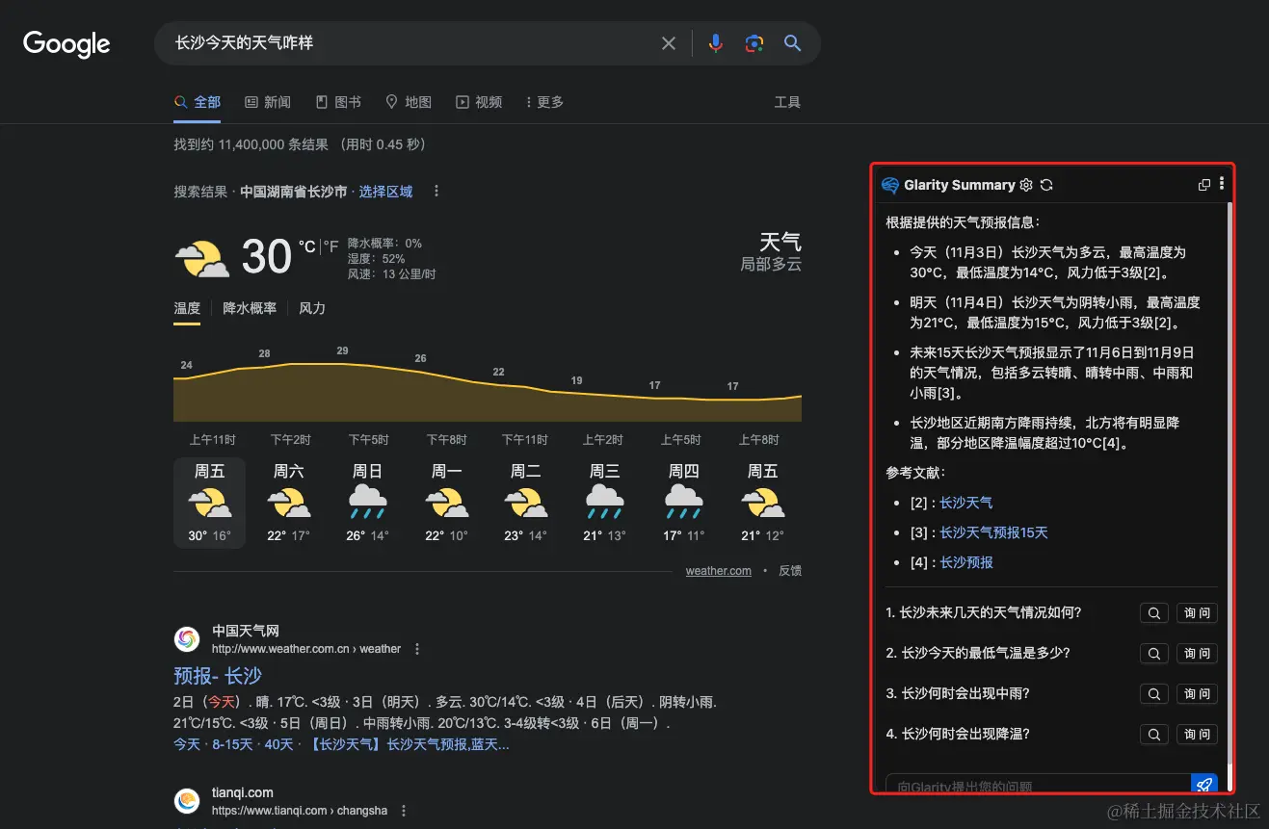
Task: Copy the Glarity summary content
Action: click(x=1203, y=185)
